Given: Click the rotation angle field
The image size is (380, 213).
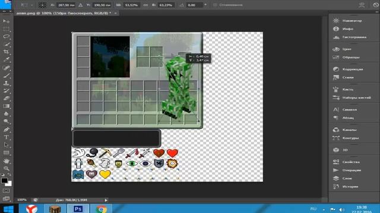Looking at the screenshot, I should tap(194, 5).
